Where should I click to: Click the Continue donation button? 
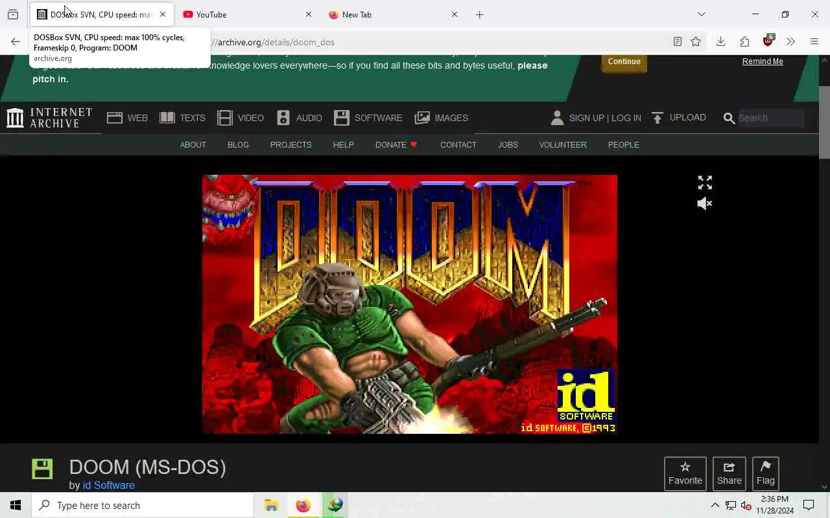click(x=624, y=62)
